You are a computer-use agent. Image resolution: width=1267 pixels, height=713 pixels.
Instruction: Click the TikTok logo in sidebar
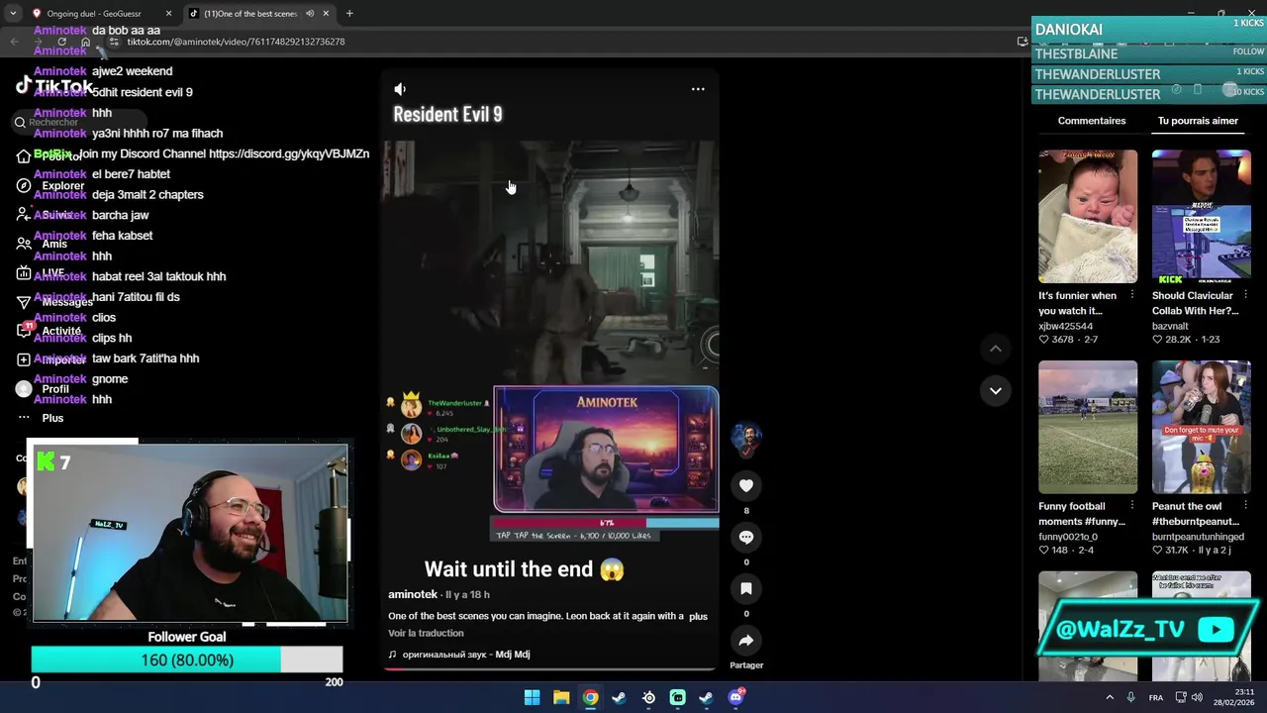(53, 86)
